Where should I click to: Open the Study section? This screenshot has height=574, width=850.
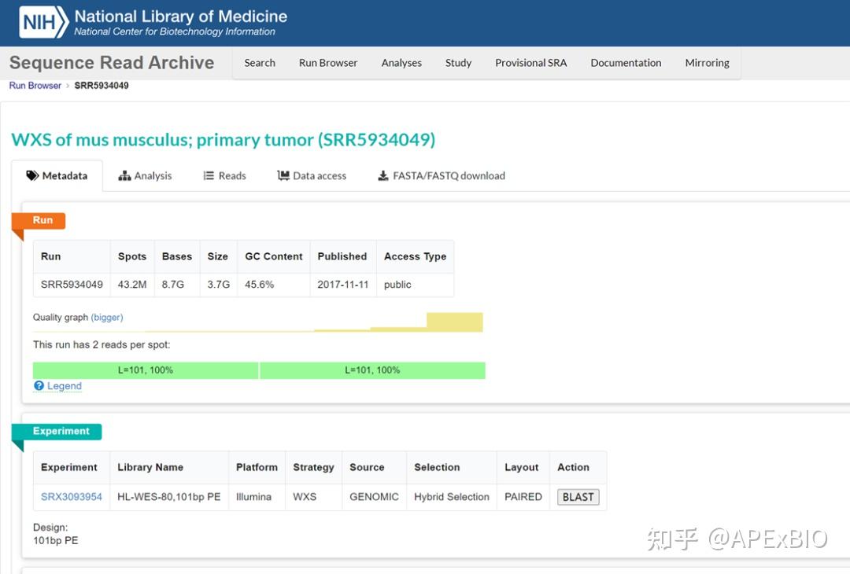(x=458, y=63)
